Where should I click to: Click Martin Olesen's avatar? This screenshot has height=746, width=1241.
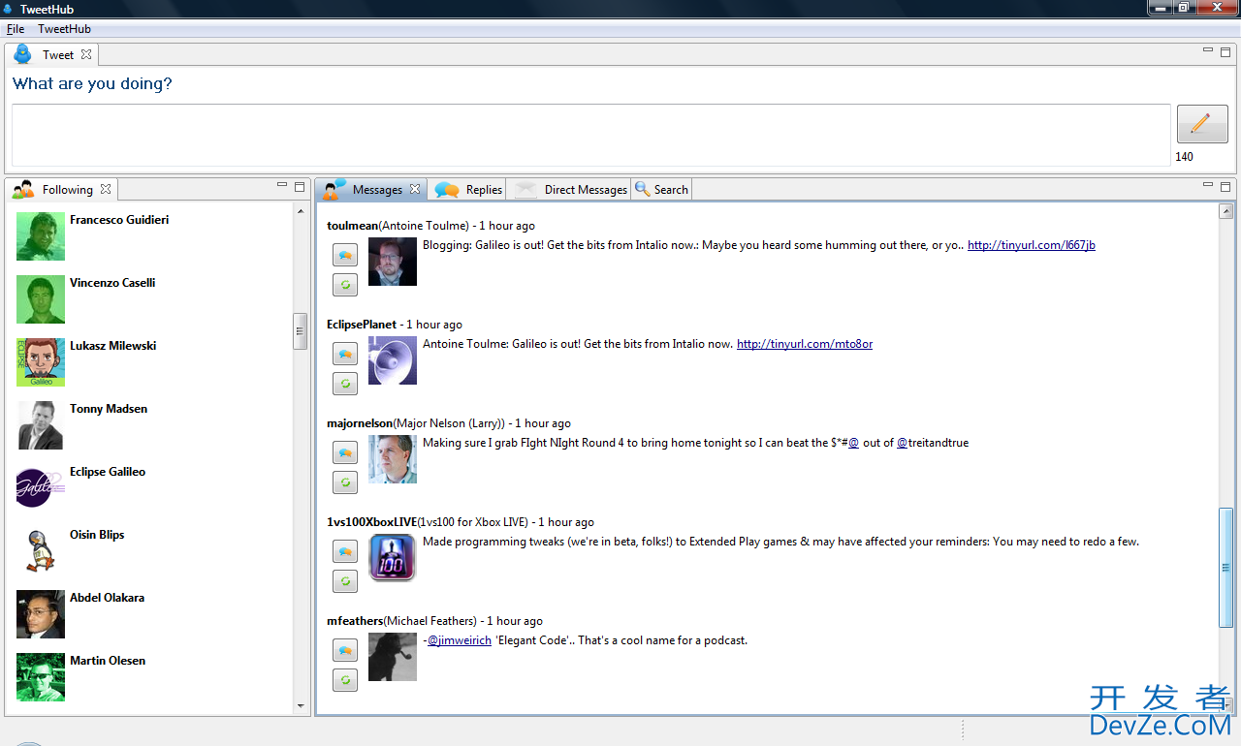pyautogui.click(x=41, y=677)
